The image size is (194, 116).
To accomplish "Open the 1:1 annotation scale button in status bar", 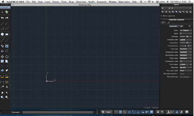I will (170, 112).
